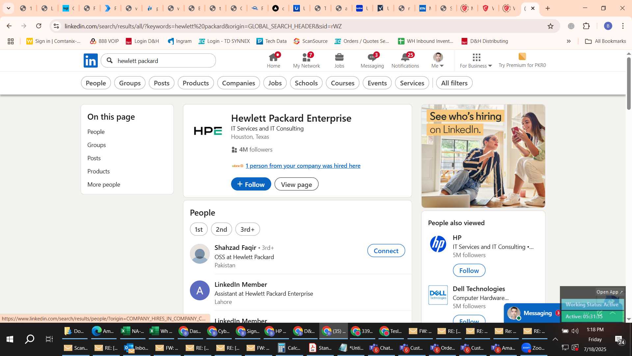632x356 pixels.
Task: Open '1 person from your company was hired here' link
Action: coord(303,166)
